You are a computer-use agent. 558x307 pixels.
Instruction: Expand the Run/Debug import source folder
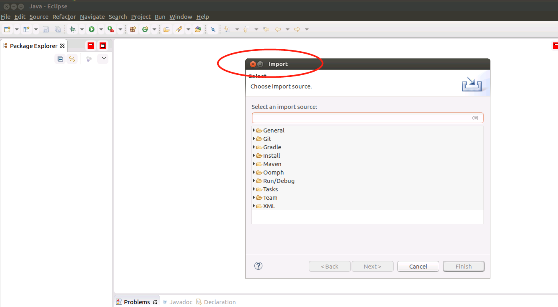254,181
